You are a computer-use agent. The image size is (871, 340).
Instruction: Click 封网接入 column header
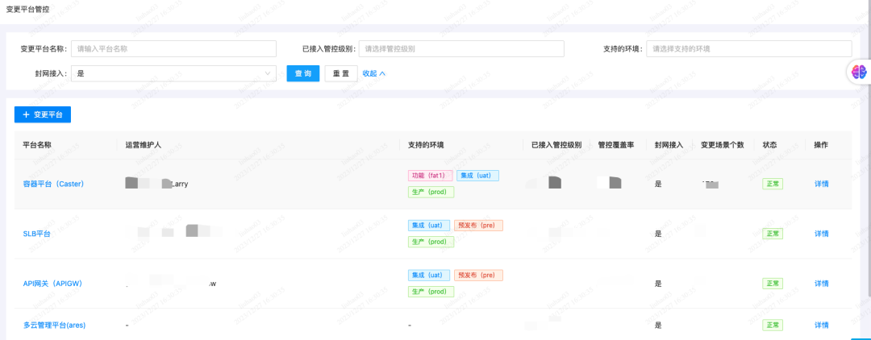pyautogui.click(x=669, y=145)
